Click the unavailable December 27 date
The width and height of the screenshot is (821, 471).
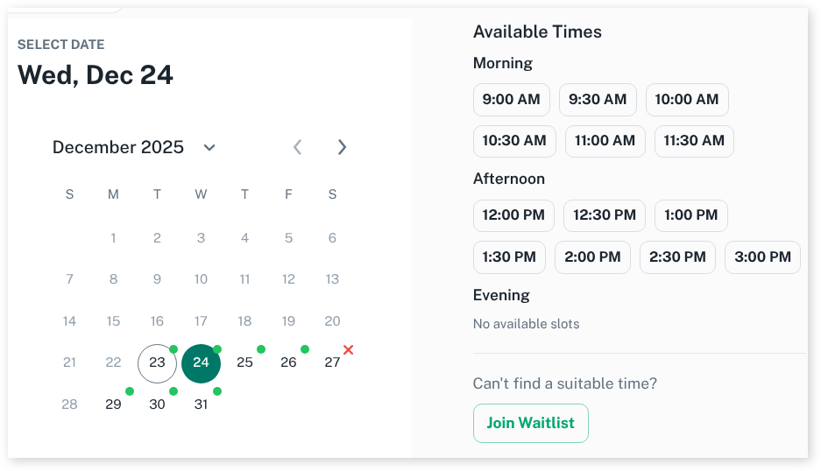(x=332, y=362)
